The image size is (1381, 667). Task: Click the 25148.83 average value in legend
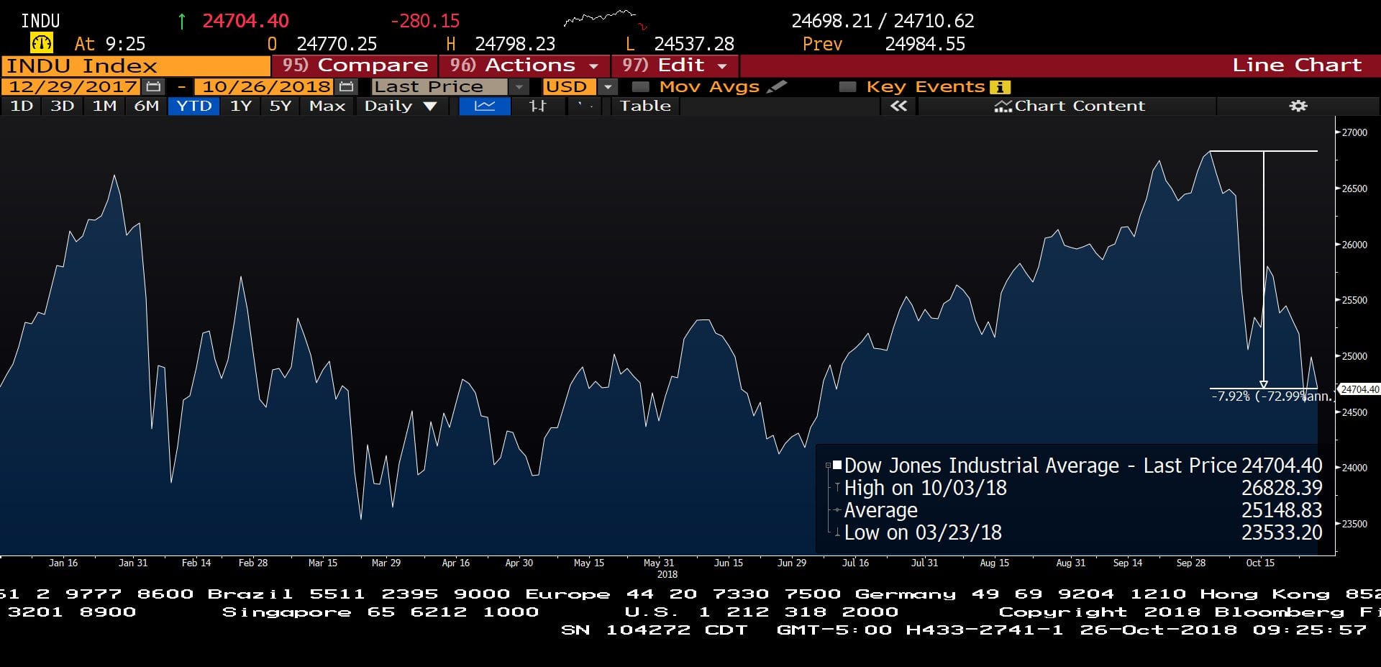tap(1282, 510)
